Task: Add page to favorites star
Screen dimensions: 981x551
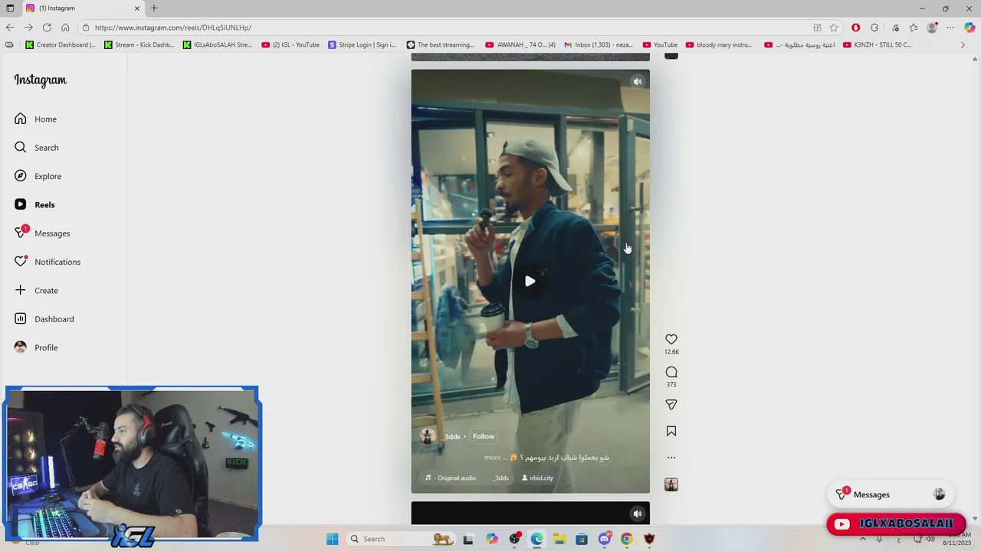Action: click(834, 28)
